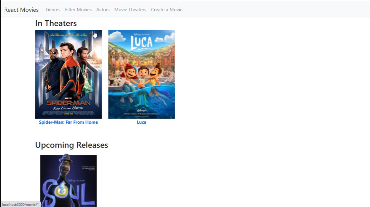Navigate to the Actors section
Image resolution: width=370 pixels, height=207 pixels.
pos(103,9)
